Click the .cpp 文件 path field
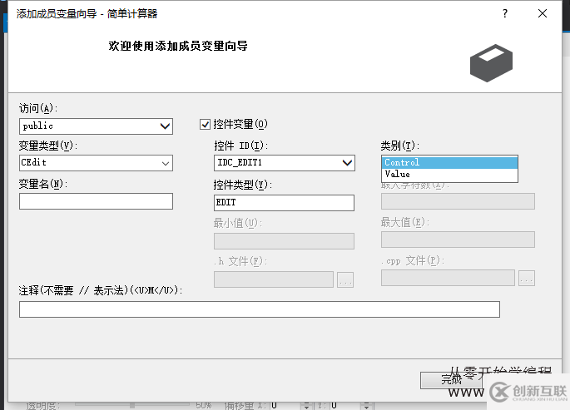The height and width of the screenshot is (410, 570). pyautogui.click(x=448, y=278)
